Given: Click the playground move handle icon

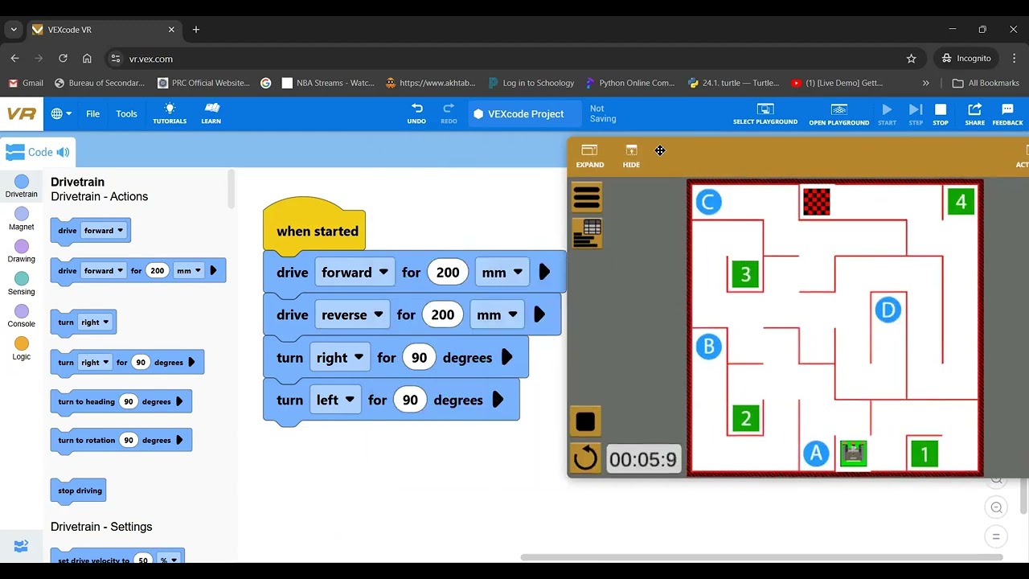Looking at the screenshot, I should (660, 150).
